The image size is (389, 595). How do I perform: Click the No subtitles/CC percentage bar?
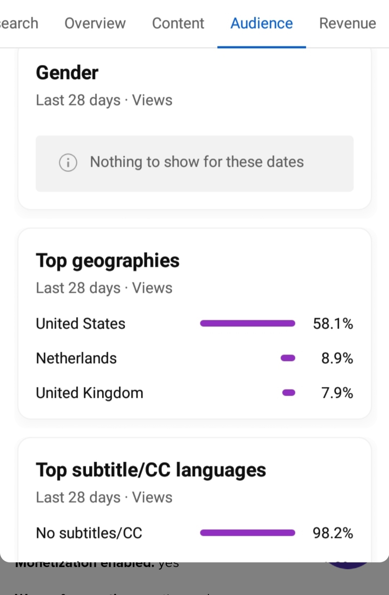tap(247, 533)
